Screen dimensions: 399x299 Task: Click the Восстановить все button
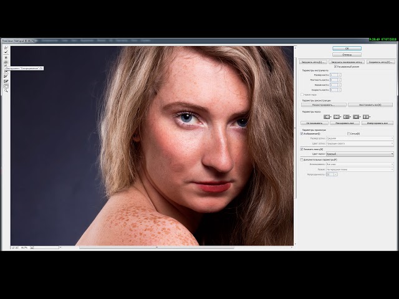coord(370,105)
